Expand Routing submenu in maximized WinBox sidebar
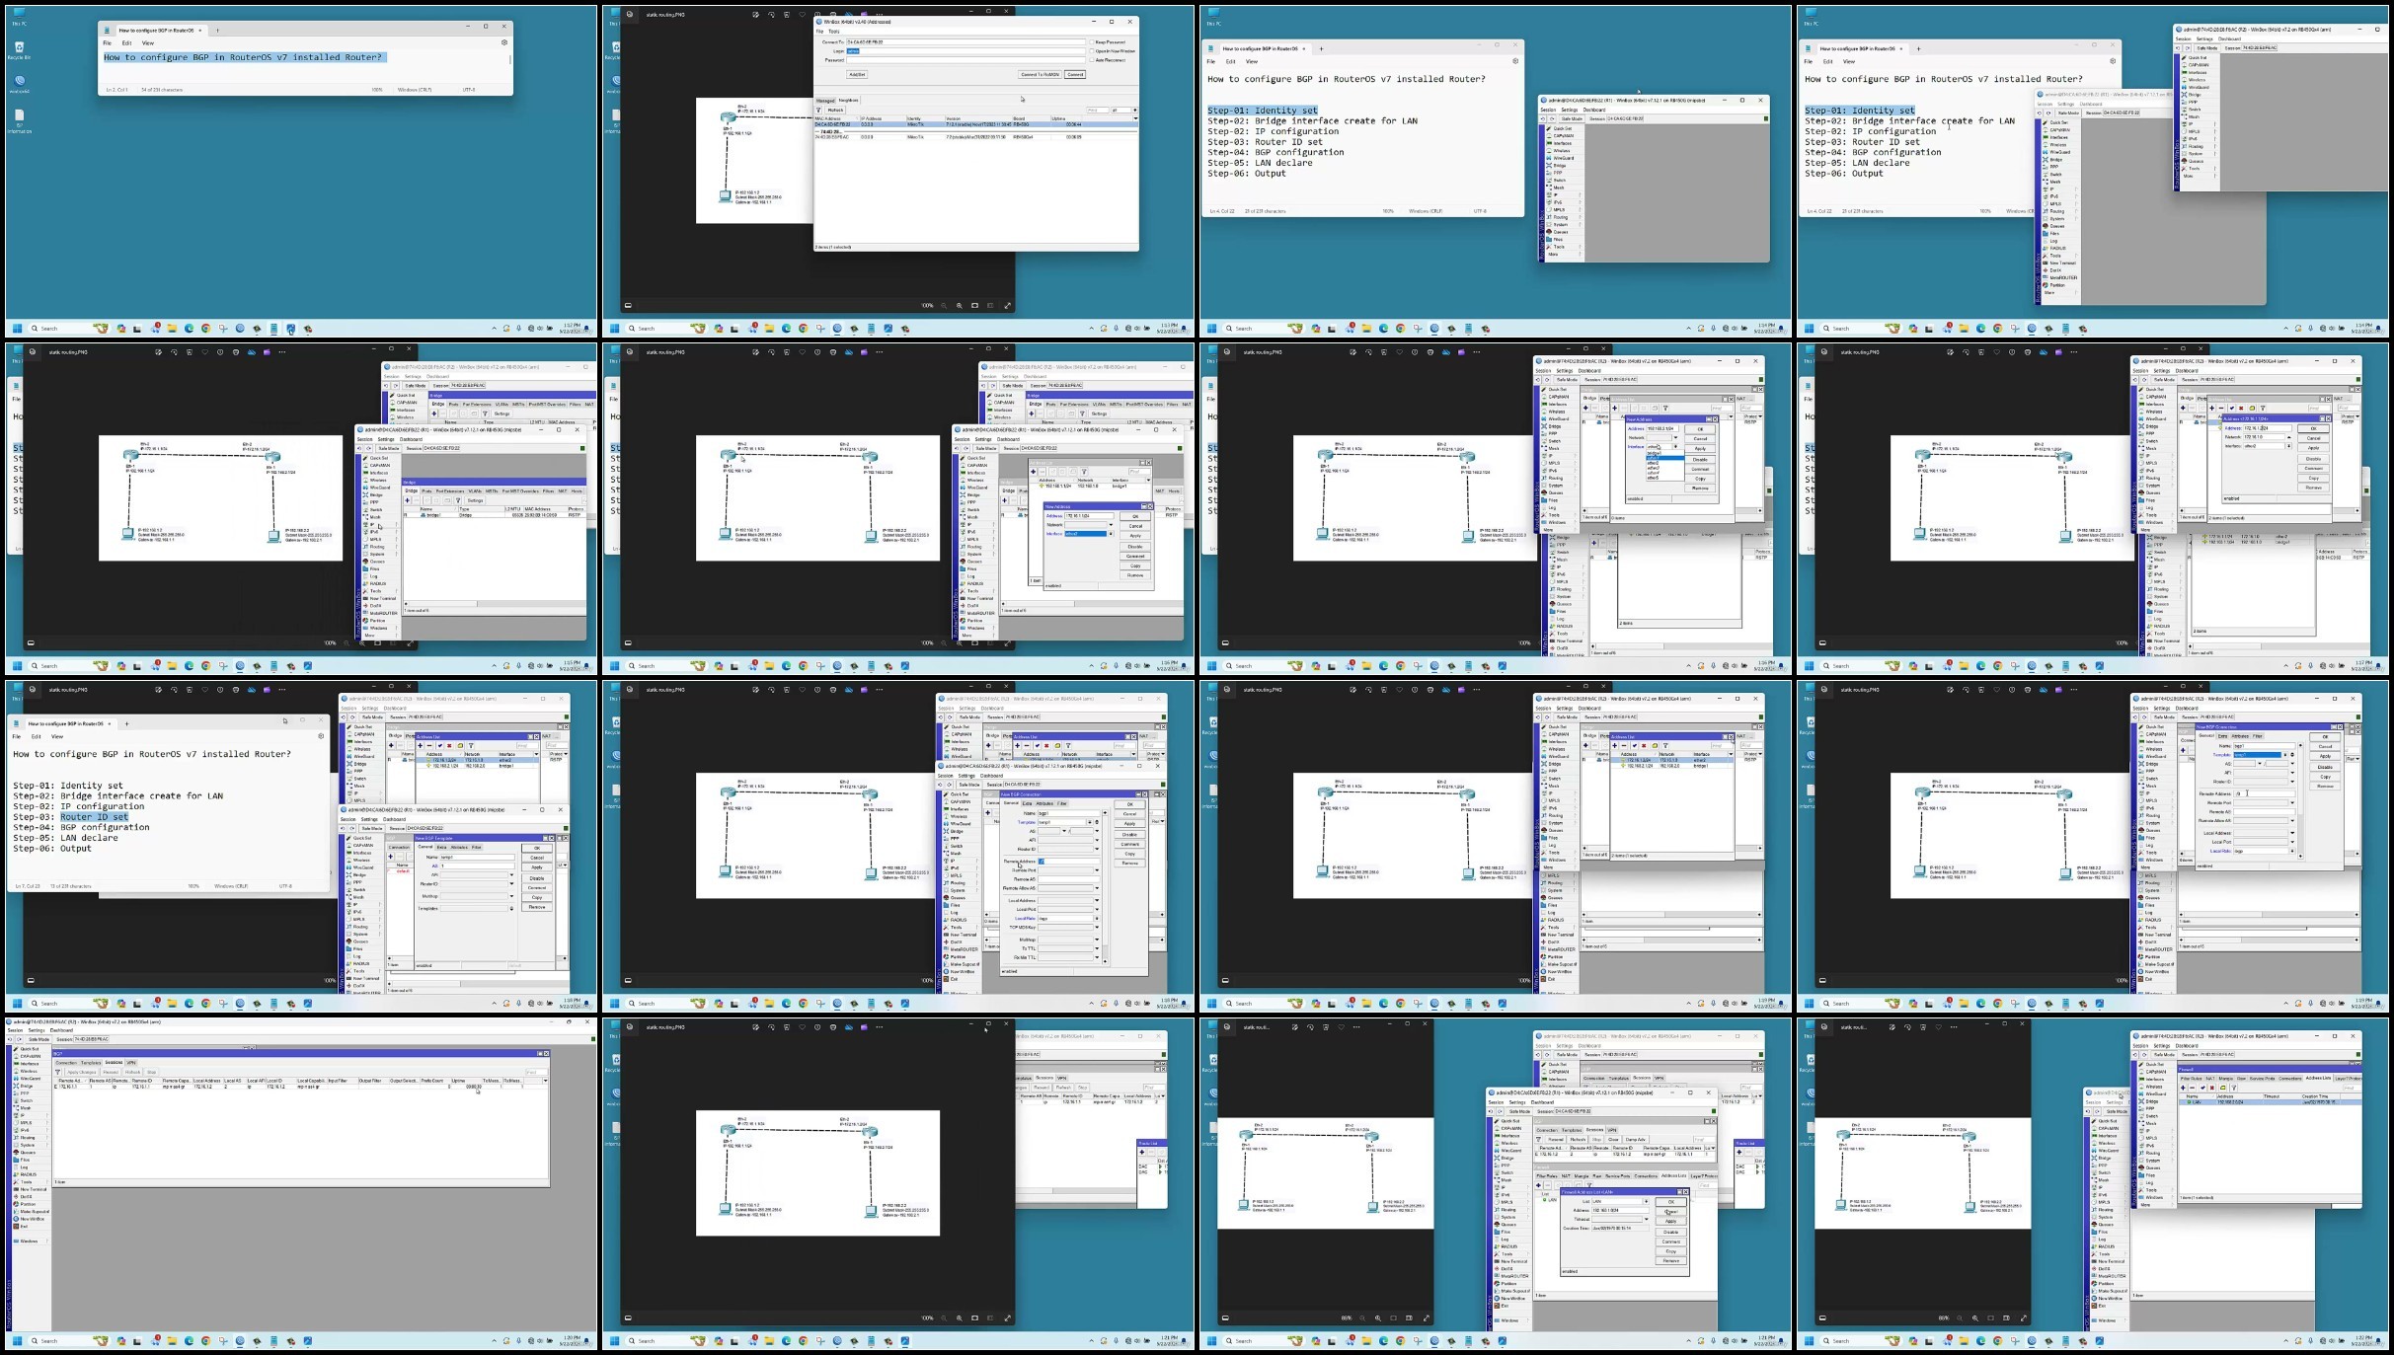 (x=28, y=1138)
